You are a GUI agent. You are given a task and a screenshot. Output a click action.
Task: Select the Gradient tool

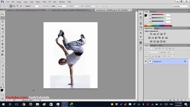[3, 55]
